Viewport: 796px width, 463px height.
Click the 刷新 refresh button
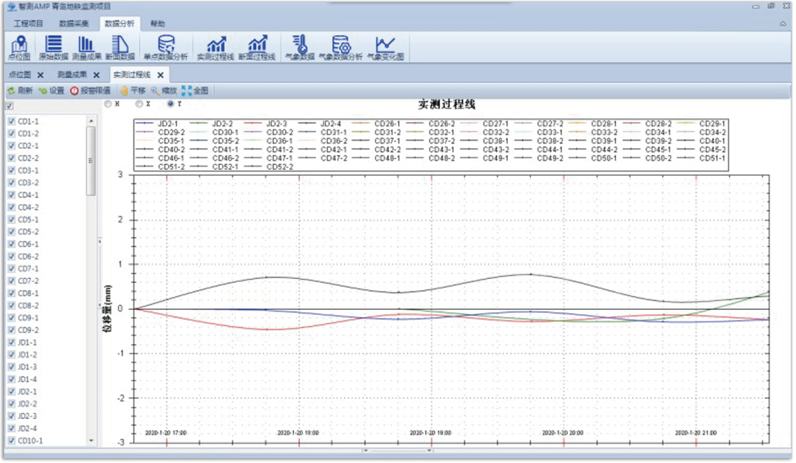[x=20, y=91]
